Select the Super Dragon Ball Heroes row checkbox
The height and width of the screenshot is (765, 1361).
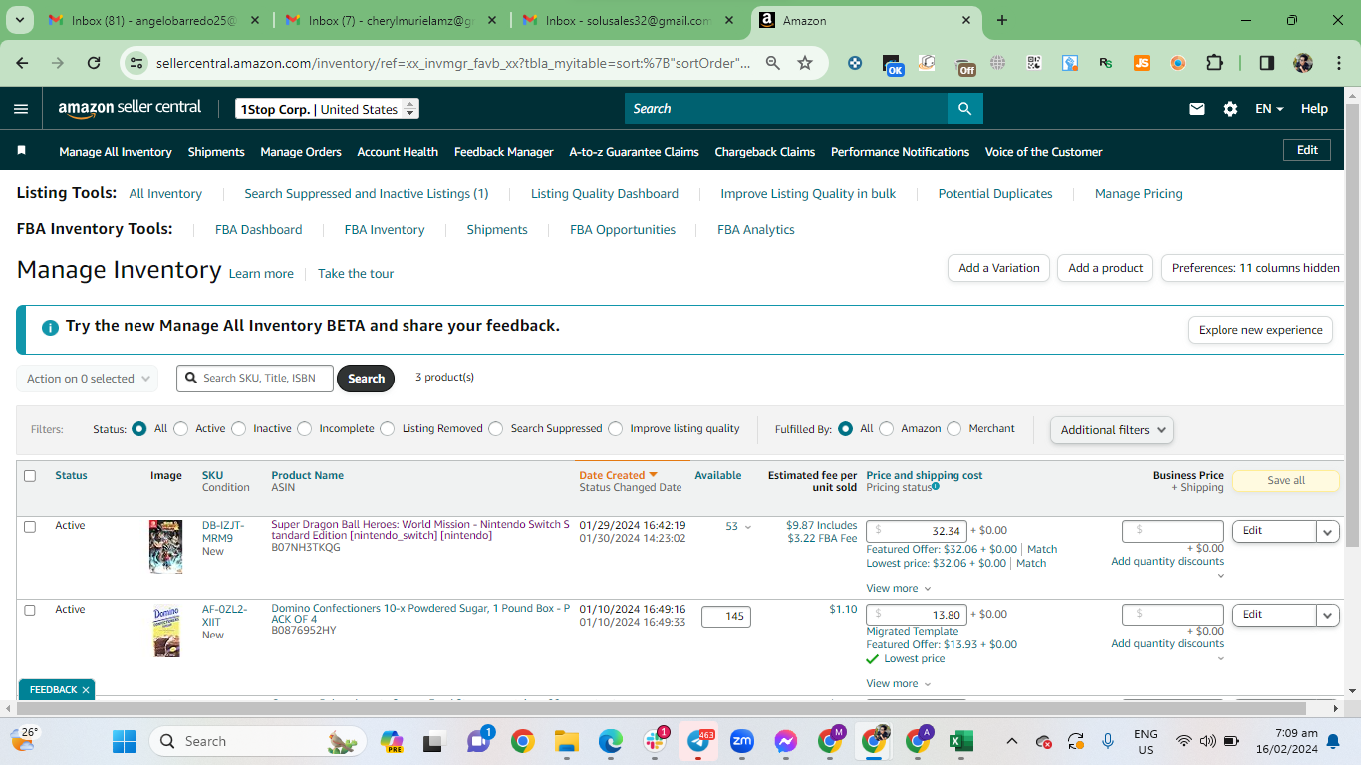coord(30,526)
